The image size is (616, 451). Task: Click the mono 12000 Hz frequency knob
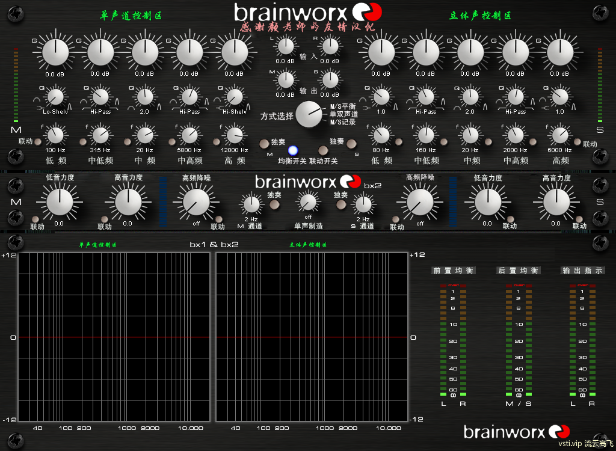(x=235, y=135)
